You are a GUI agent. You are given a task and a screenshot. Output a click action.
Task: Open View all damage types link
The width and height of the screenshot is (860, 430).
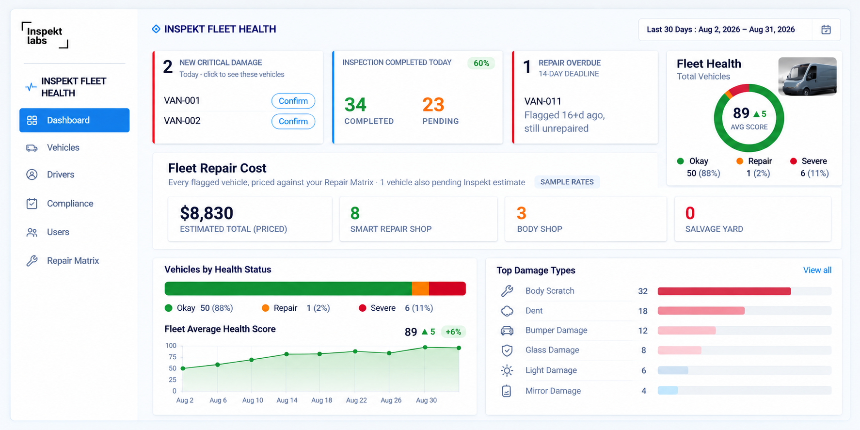pos(817,270)
